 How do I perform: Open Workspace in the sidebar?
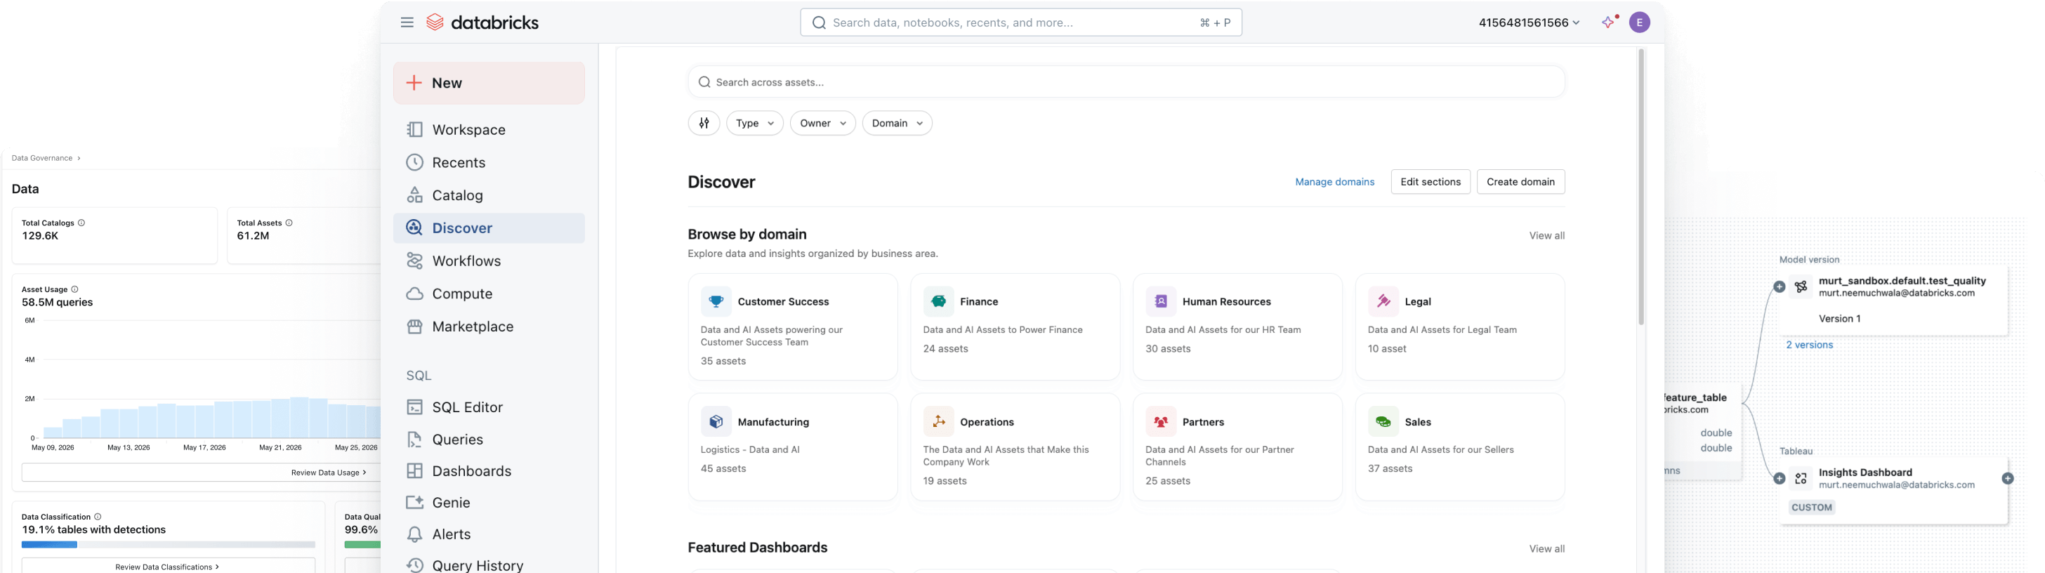(x=489, y=129)
